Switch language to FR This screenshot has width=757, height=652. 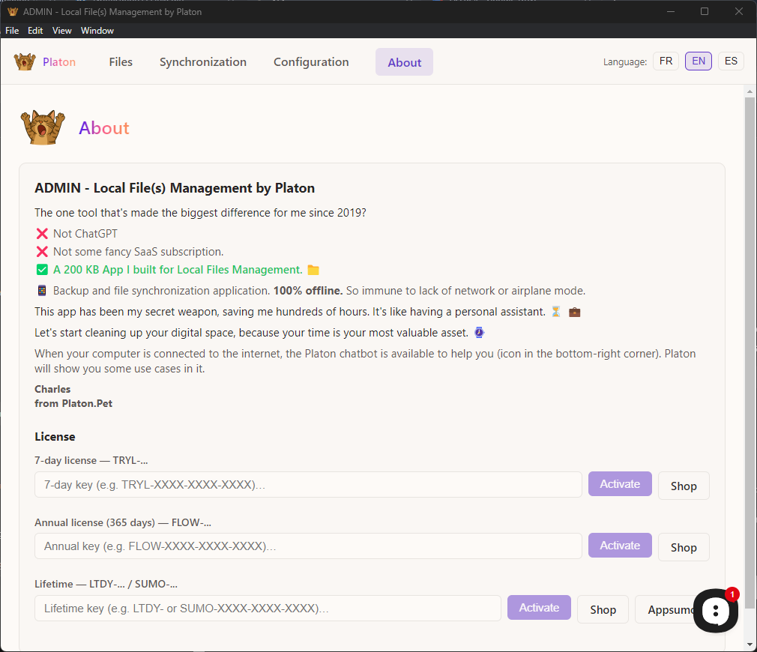pos(666,61)
